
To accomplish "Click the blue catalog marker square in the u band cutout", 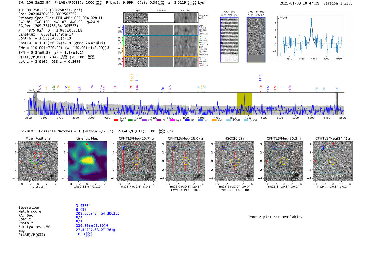I will (125, 148).
